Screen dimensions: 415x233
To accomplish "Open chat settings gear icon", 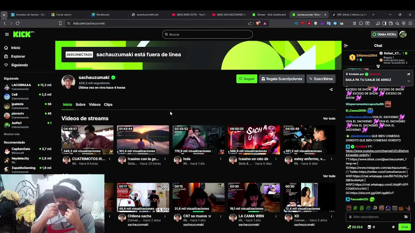I will (x=393, y=227).
